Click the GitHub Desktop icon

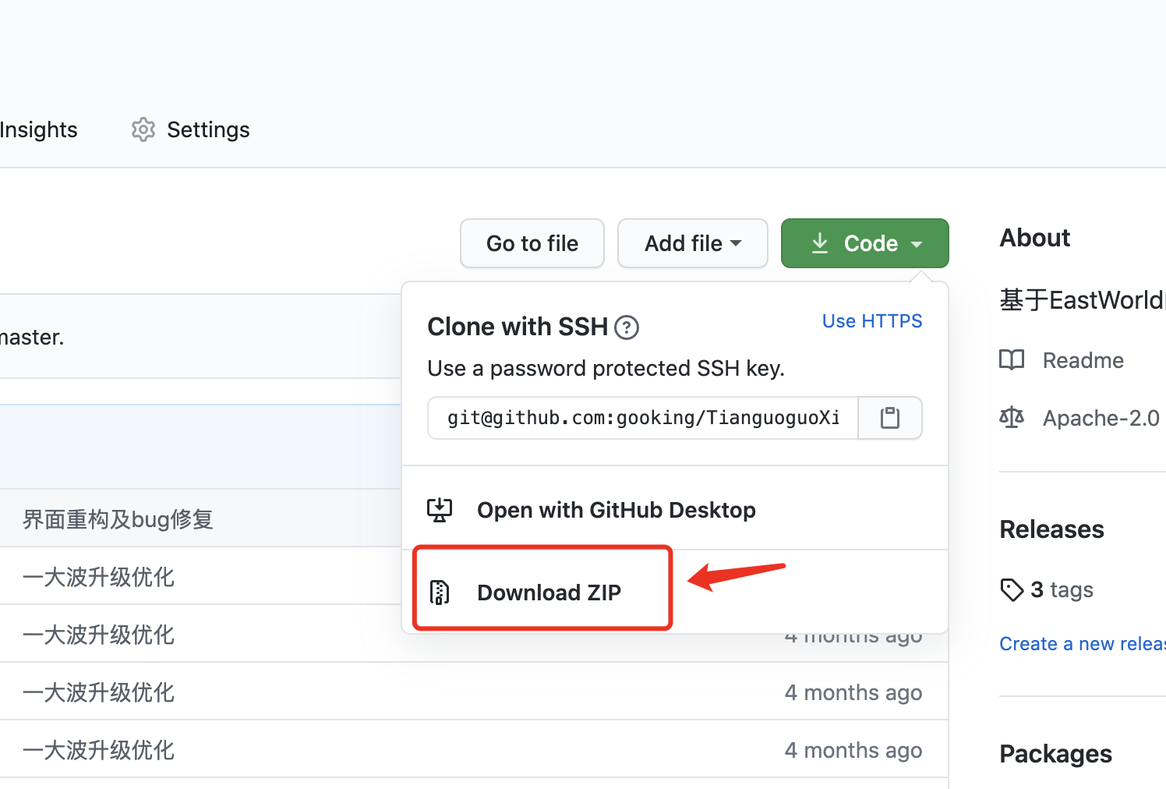(x=440, y=510)
